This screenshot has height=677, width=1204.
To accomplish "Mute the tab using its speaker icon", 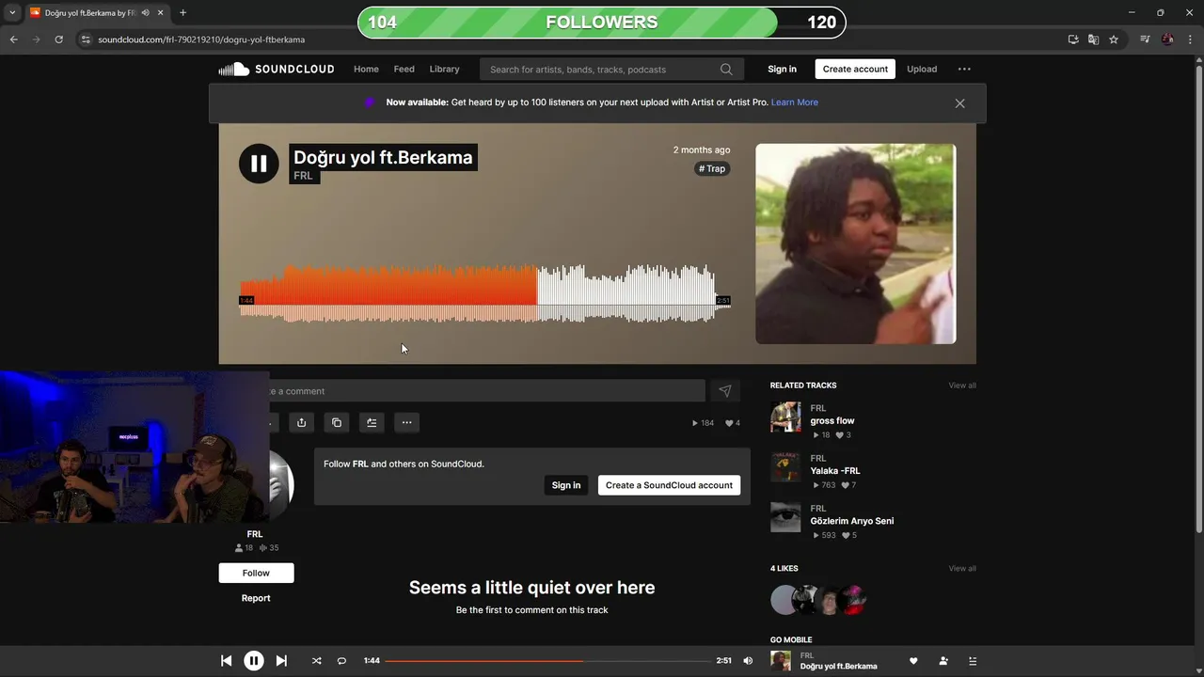I will (145, 12).
